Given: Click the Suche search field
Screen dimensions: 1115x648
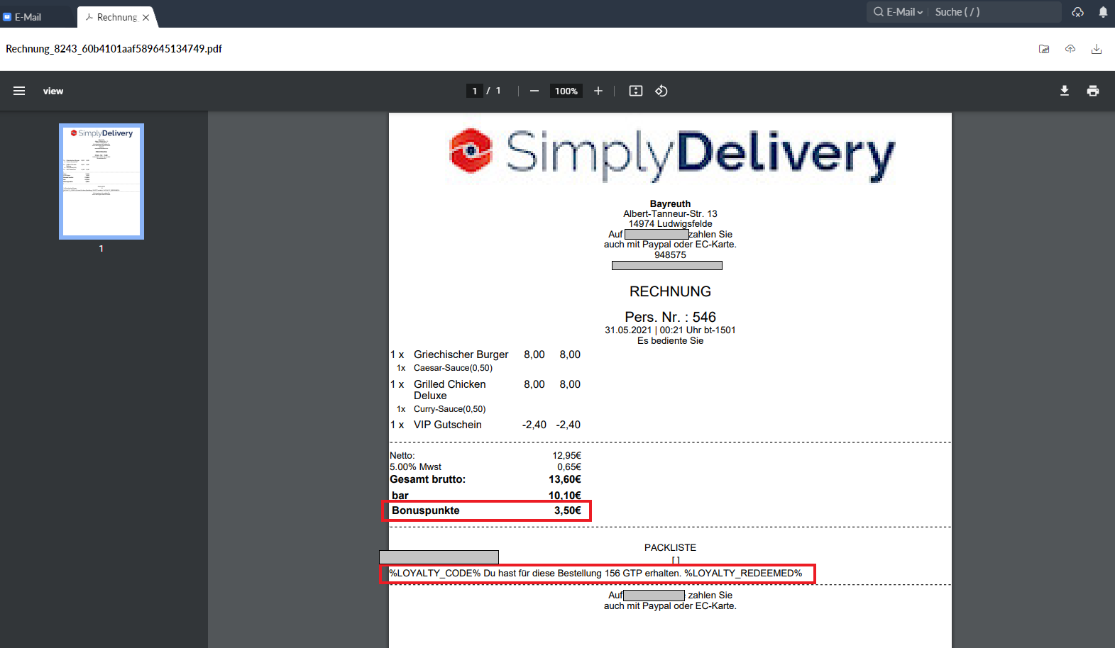Looking at the screenshot, I should tap(995, 12).
